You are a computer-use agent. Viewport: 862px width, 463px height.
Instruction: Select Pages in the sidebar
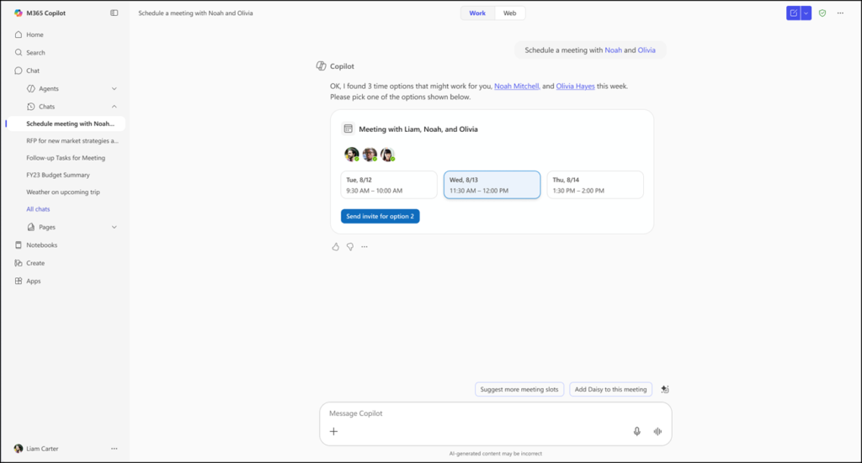pyautogui.click(x=47, y=227)
